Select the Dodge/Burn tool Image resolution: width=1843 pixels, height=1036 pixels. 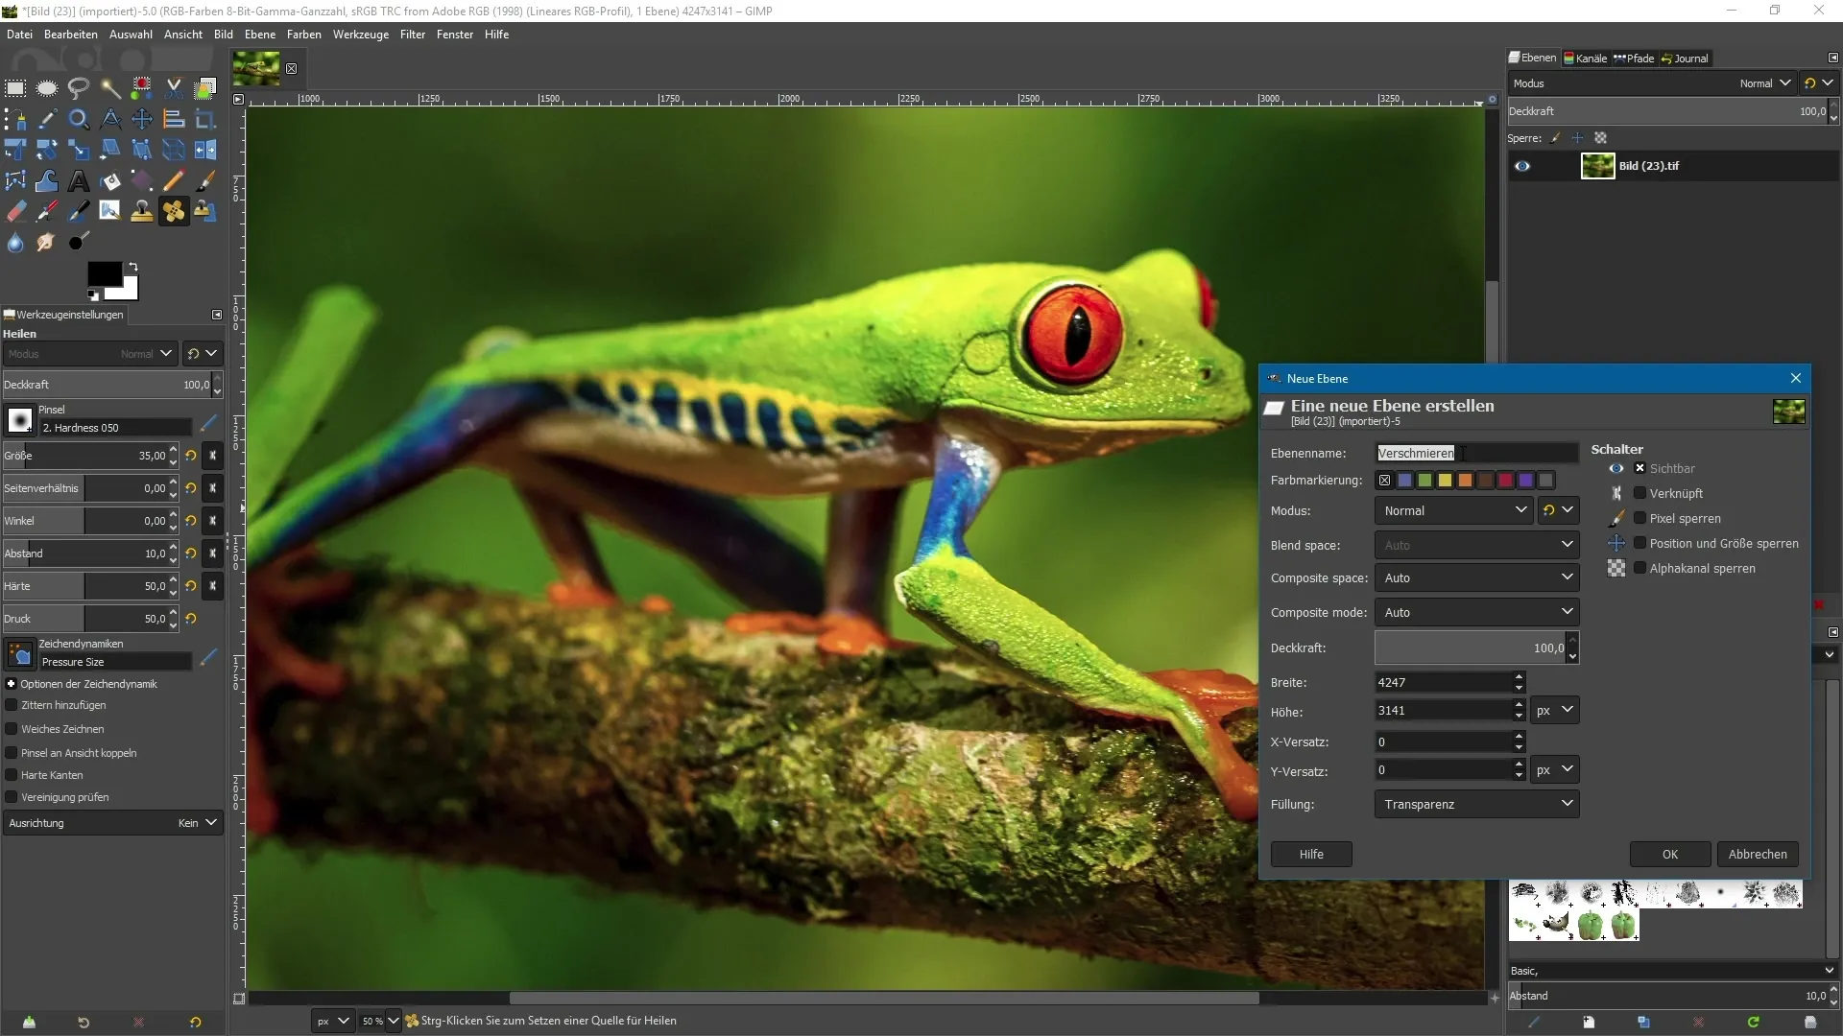[x=79, y=243]
